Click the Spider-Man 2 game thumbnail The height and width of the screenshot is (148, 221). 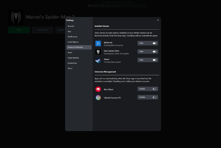[x=16, y=17]
